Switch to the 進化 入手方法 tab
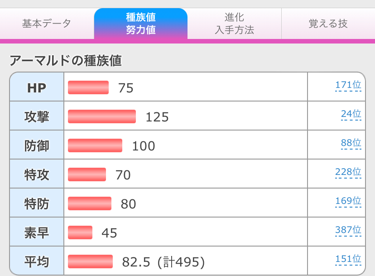Image resolution: width=375 pixels, height=276 pixels. (x=234, y=24)
